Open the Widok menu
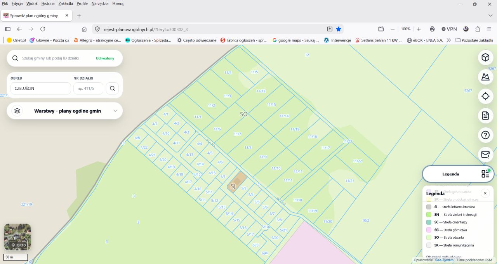497x264 pixels. click(x=32, y=3)
